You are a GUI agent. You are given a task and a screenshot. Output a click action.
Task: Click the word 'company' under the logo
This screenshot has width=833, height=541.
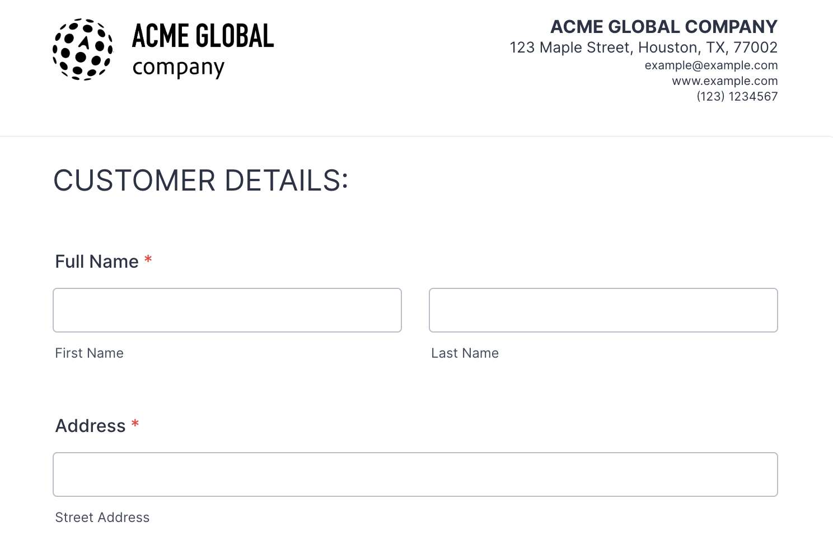(178, 68)
